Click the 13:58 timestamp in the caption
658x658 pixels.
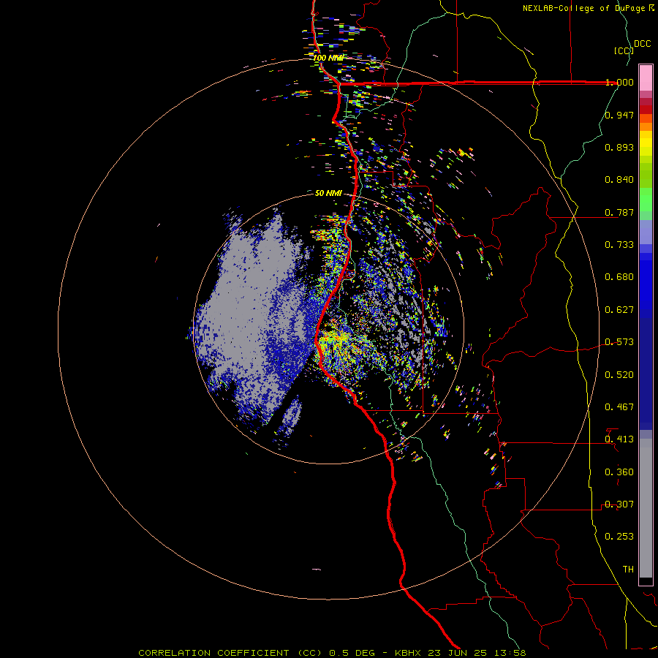point(510,653)
